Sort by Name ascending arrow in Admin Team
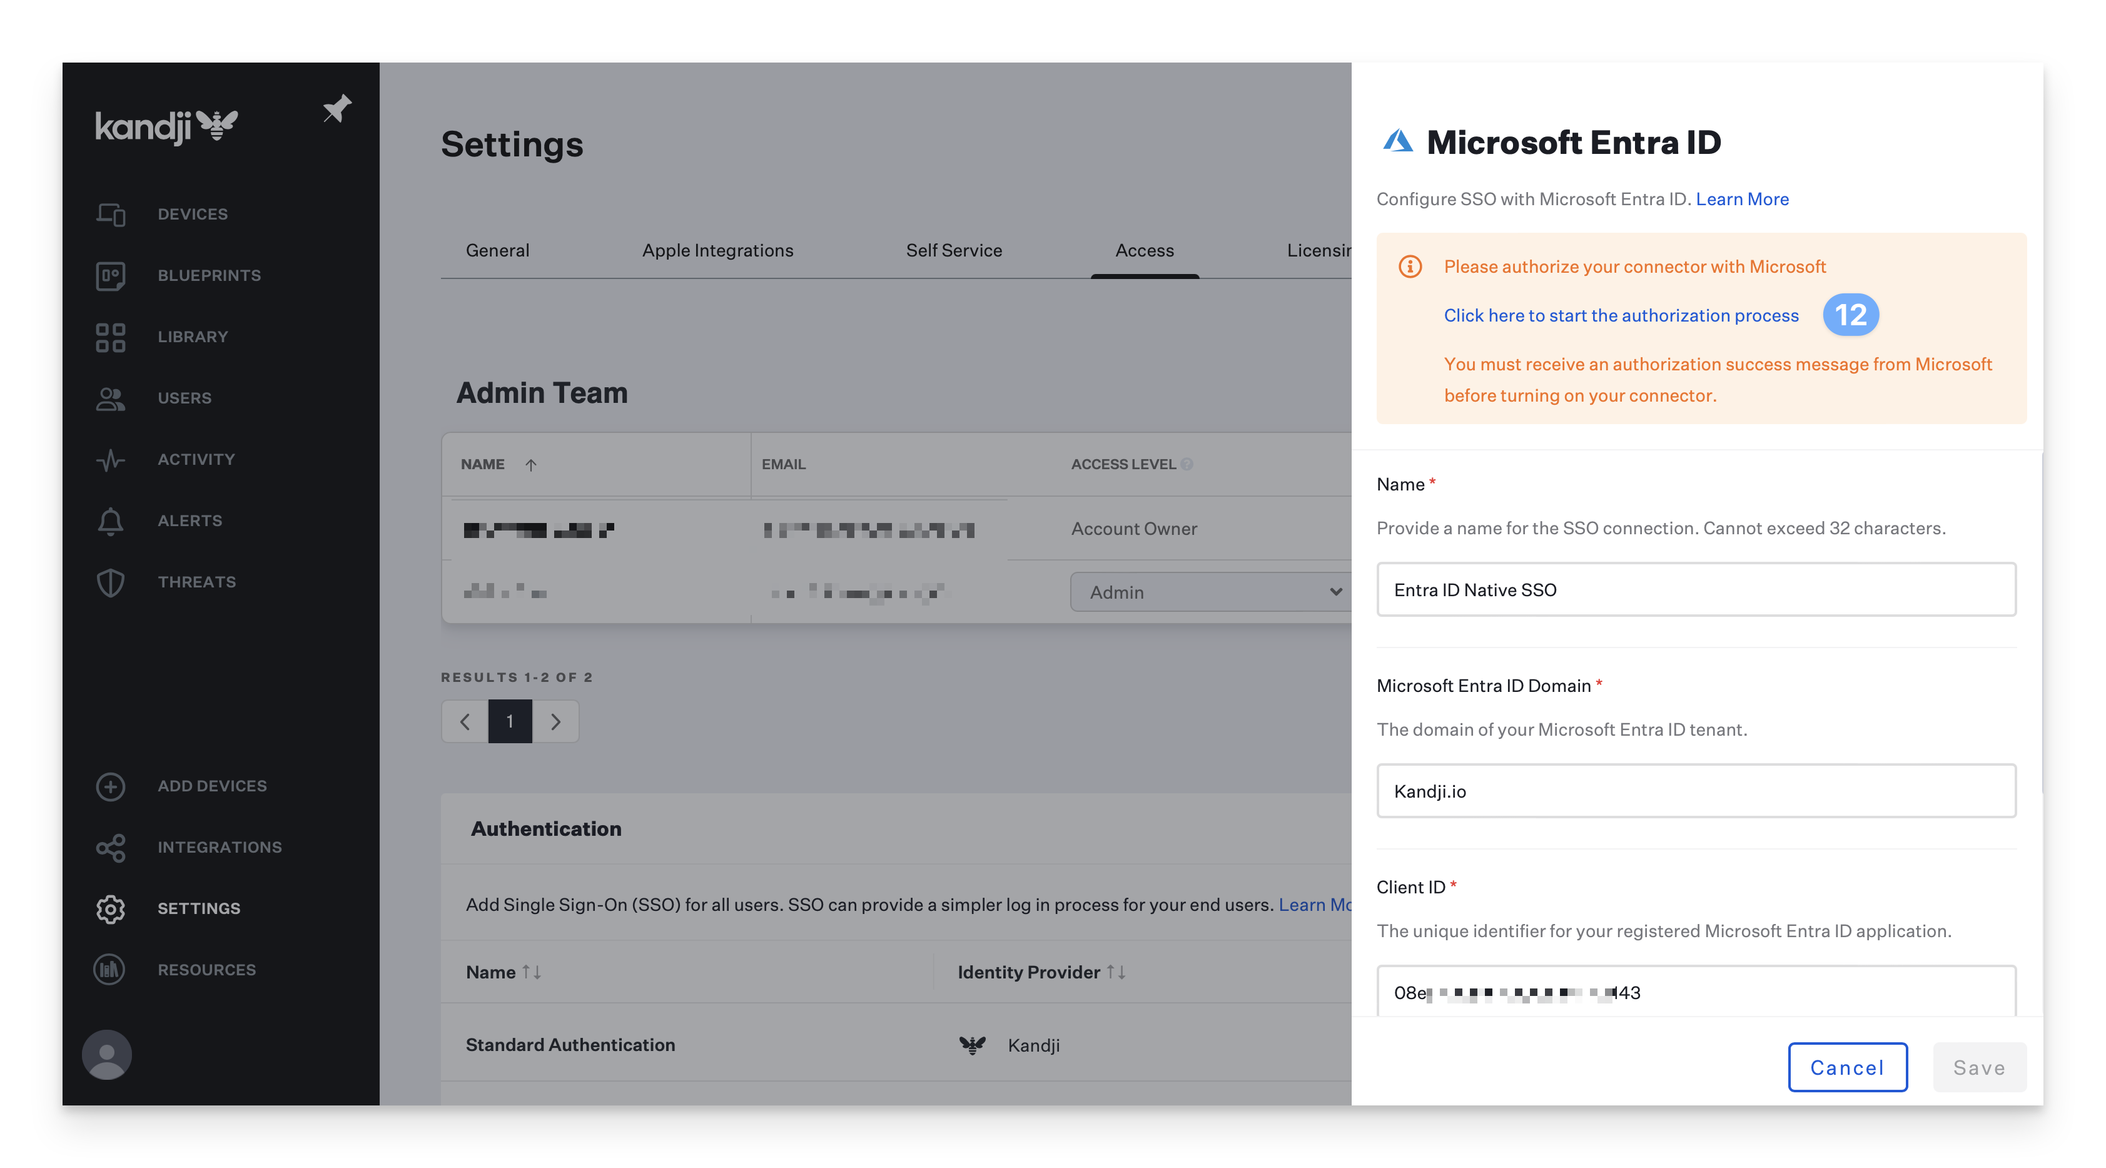Image resolution: width=2106 pixels, height=1168 pixels. coord(530,465)
